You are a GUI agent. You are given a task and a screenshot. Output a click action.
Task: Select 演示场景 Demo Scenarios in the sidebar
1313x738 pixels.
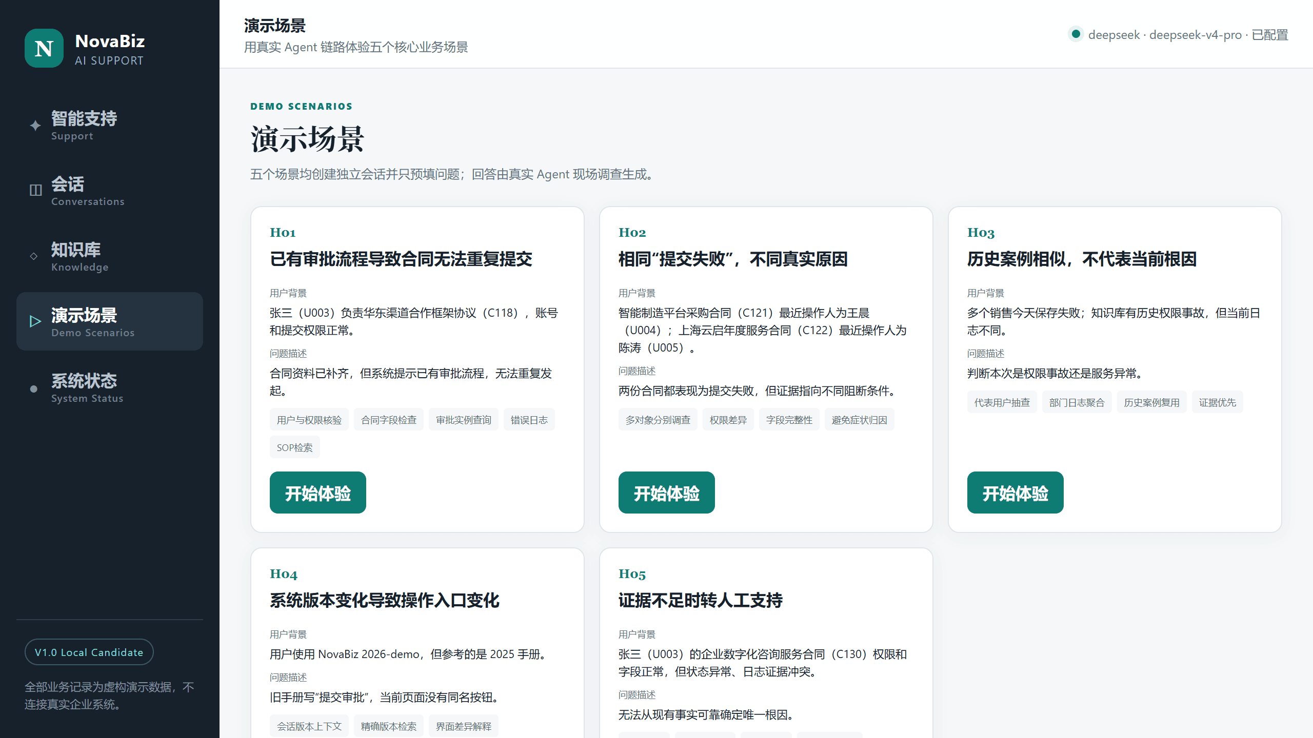point(110,321)
